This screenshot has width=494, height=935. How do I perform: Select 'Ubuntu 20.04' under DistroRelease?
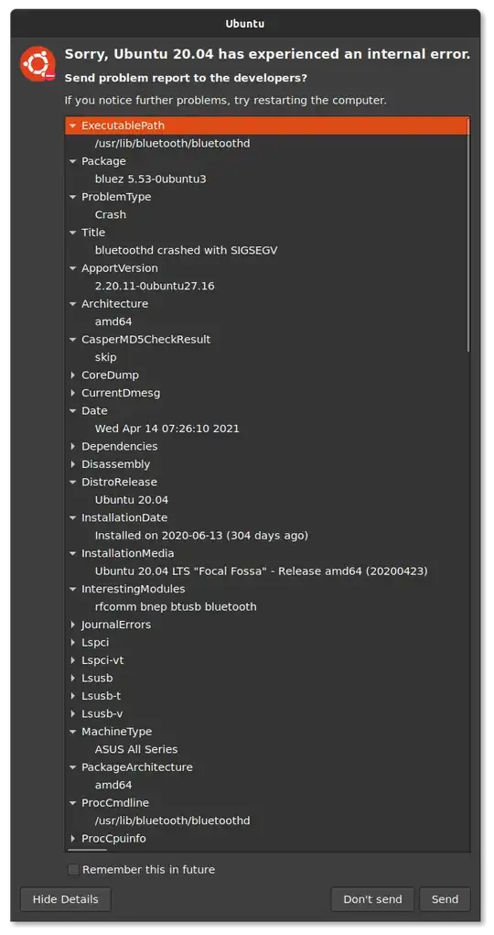(132, 500)
